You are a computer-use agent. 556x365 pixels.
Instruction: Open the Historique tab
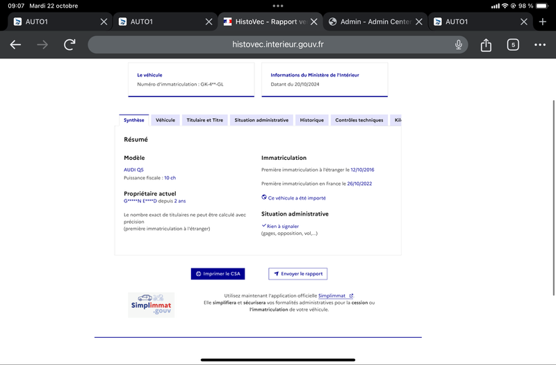click(311, 120)
